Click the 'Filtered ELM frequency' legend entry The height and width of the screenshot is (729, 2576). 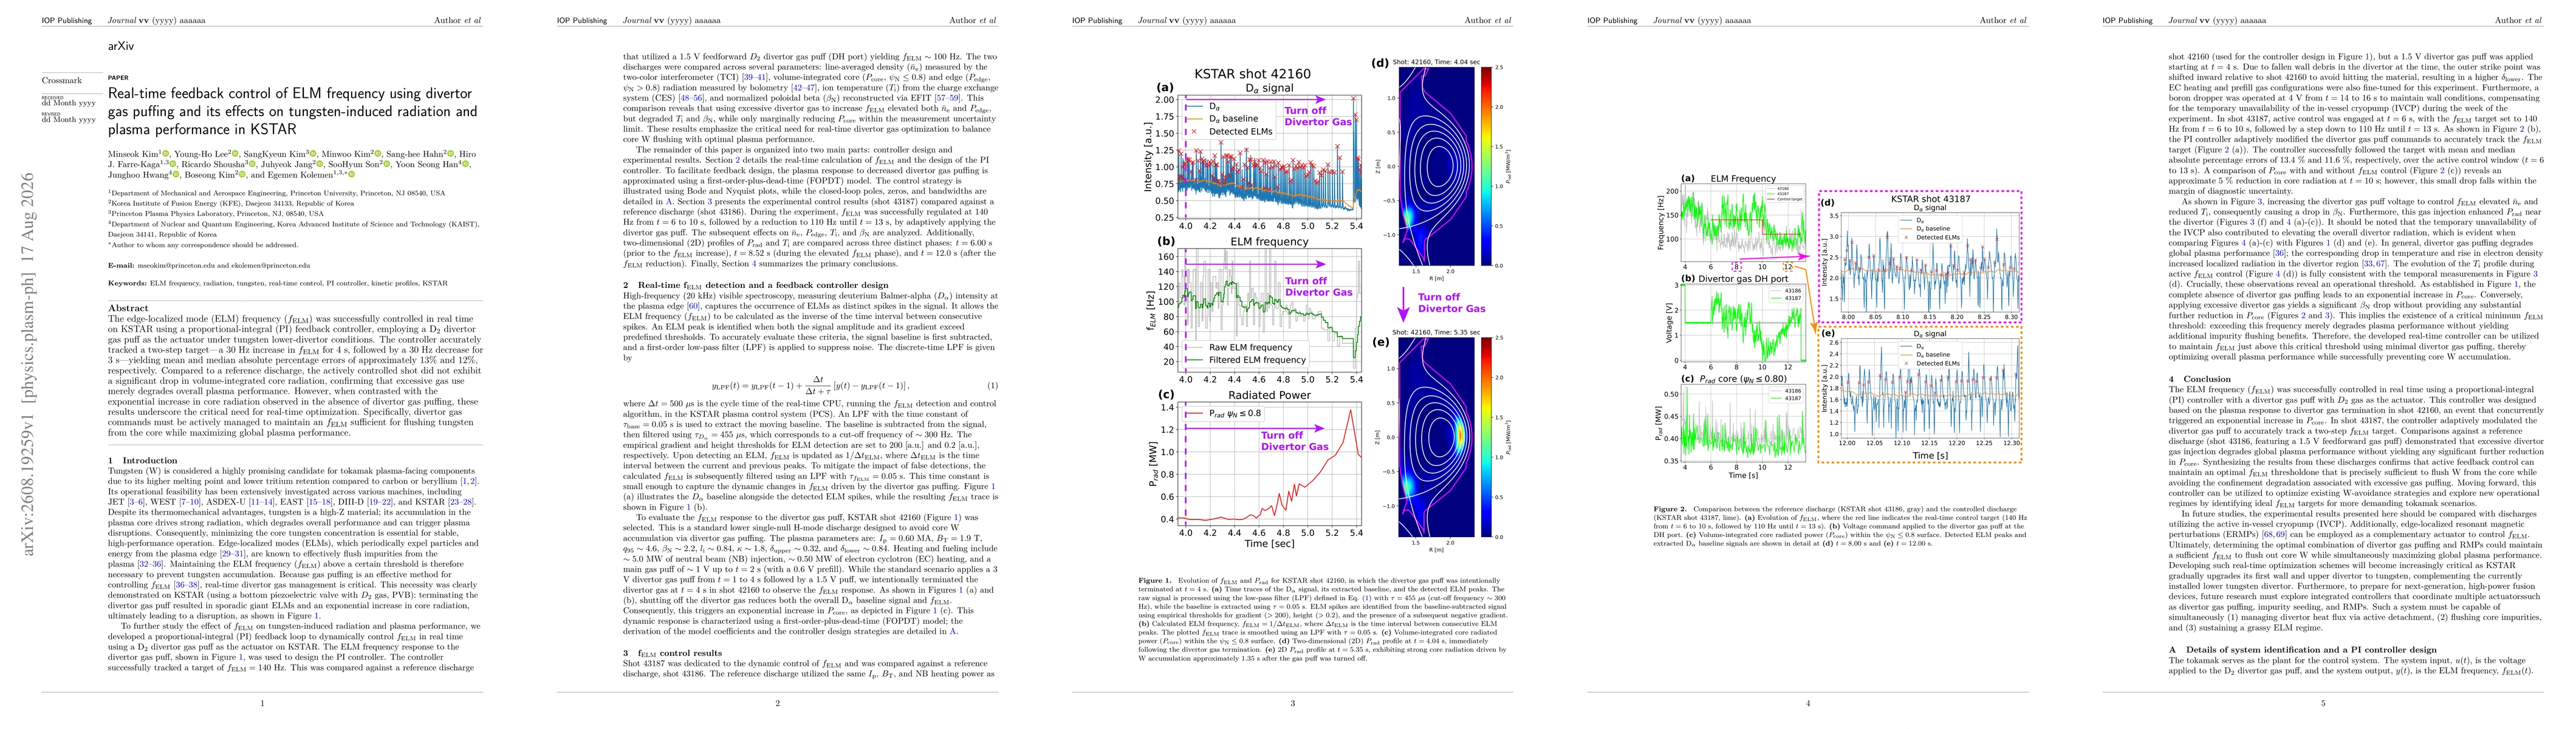click(1246, 360)
